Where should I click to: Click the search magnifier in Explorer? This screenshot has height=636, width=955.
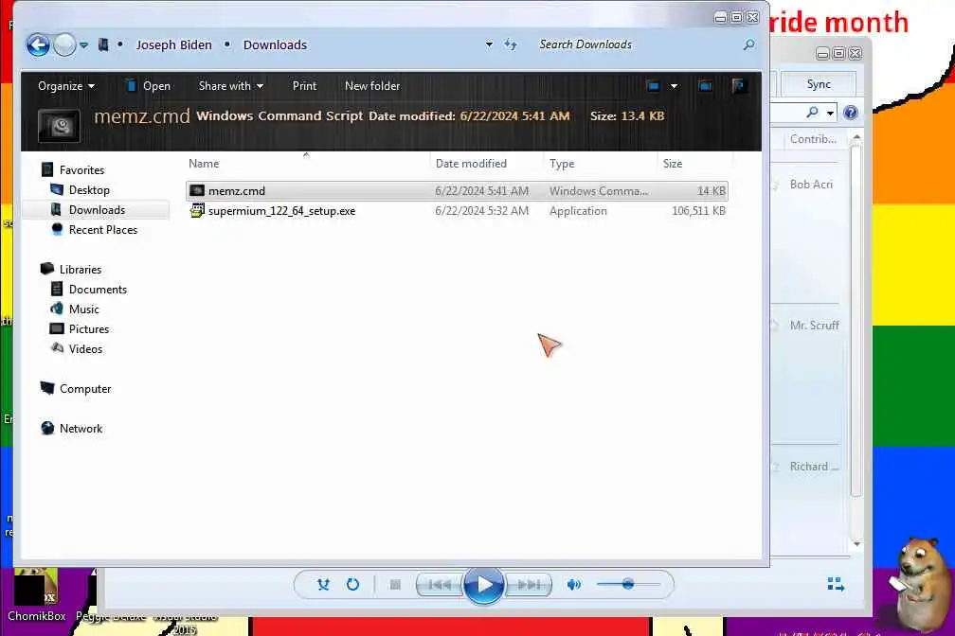coord(749,44)
